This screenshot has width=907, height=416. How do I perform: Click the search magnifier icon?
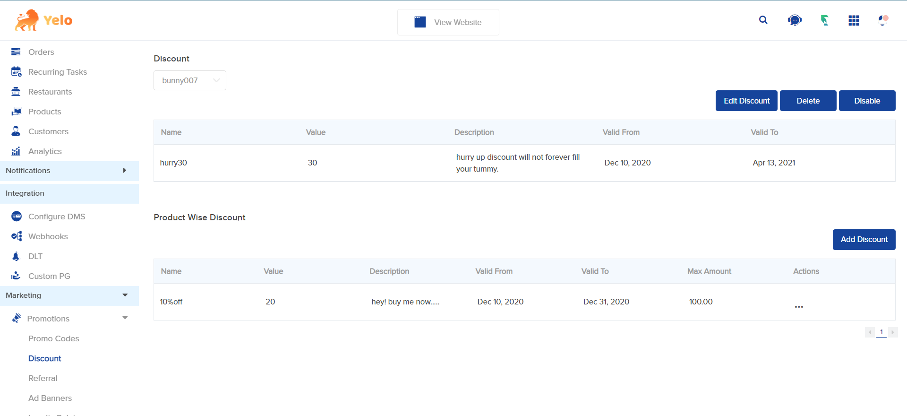[763, 20]
